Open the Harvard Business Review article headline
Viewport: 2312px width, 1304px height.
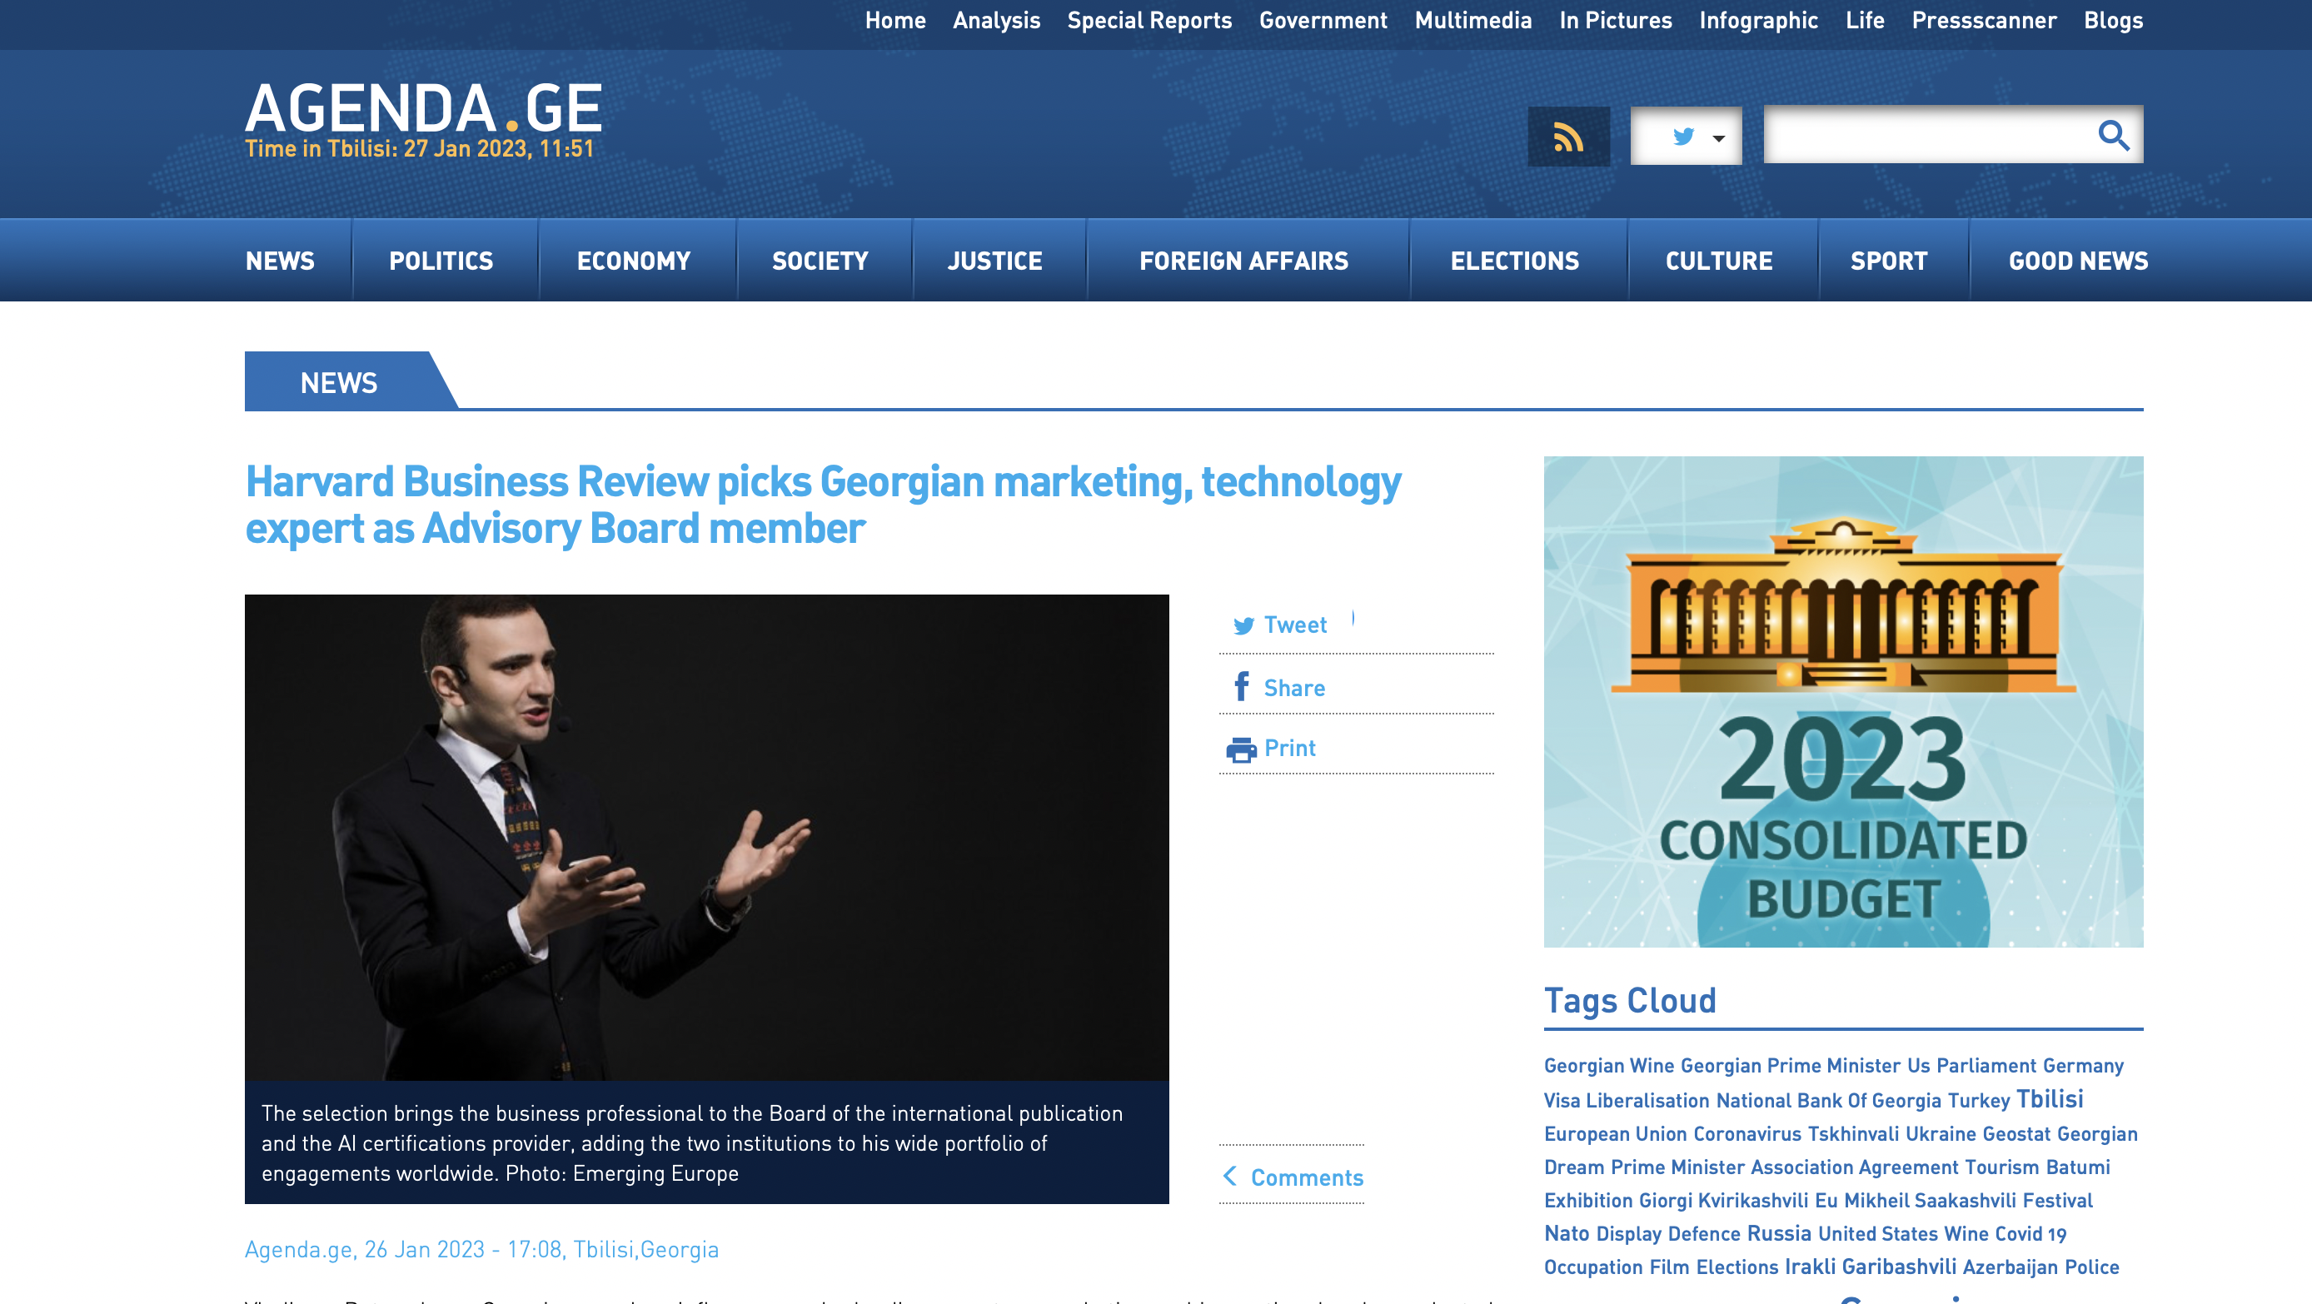pos(823,505)
